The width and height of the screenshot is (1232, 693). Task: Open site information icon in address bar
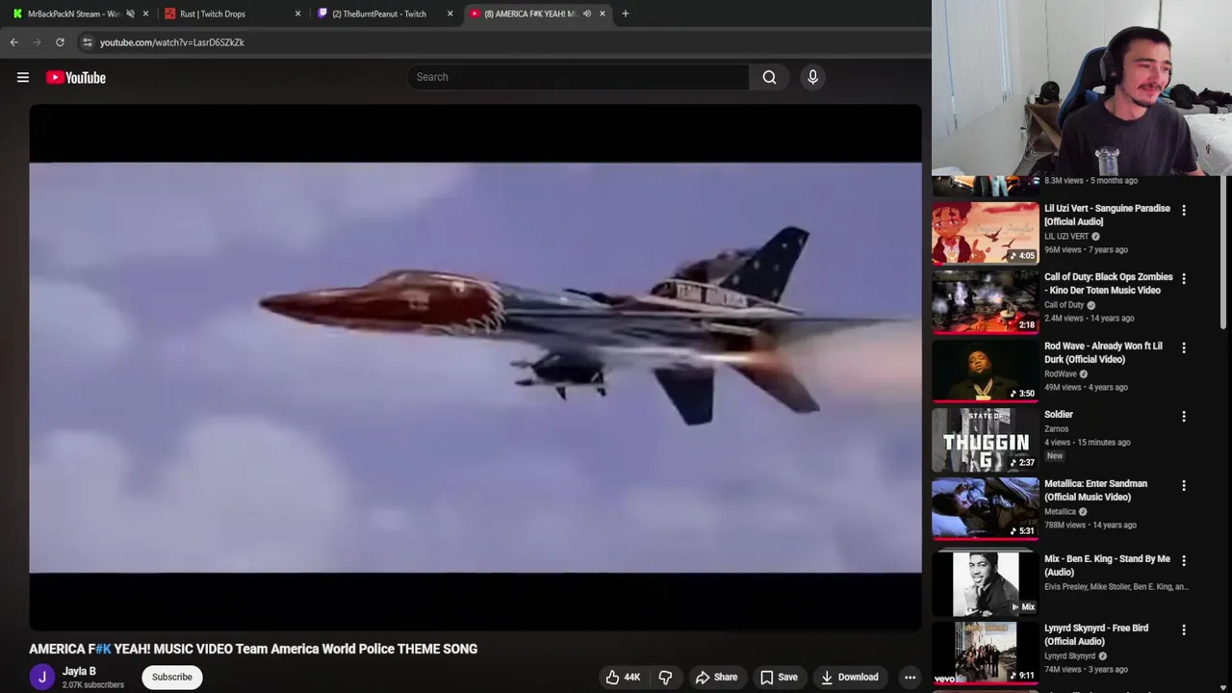87,42
